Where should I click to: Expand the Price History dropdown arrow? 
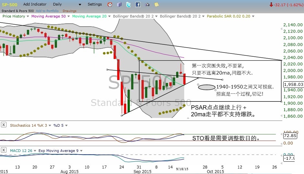pos(28,16)
